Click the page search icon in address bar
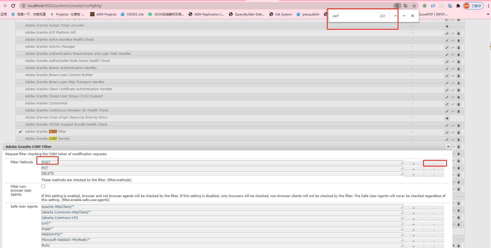 click(397, 6)
